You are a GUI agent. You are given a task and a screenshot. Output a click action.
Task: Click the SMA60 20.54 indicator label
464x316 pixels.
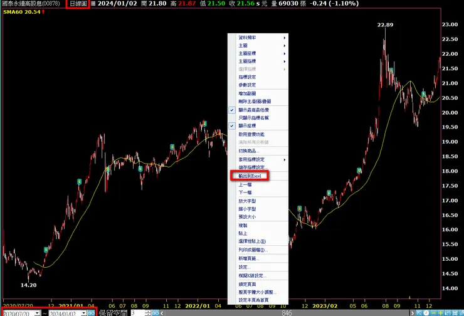21,12
